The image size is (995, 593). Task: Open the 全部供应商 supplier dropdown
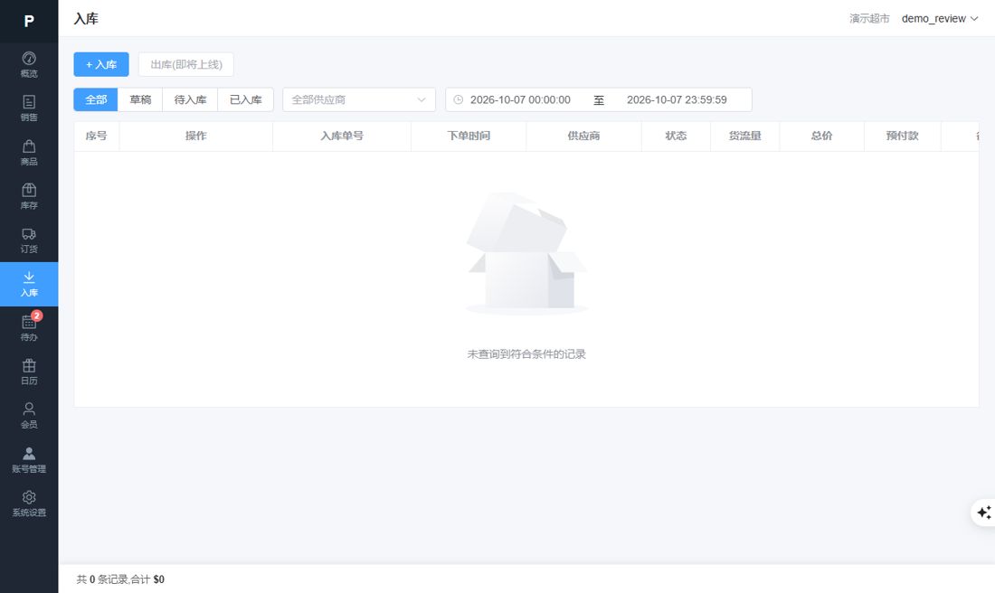(x=359, y=99)
